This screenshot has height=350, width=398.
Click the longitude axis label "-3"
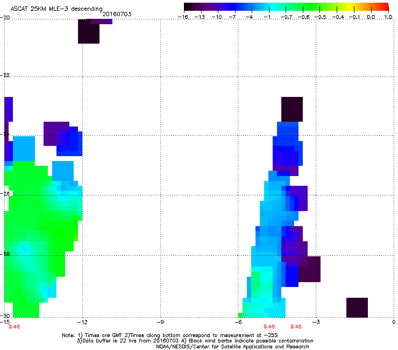(316, 322)
